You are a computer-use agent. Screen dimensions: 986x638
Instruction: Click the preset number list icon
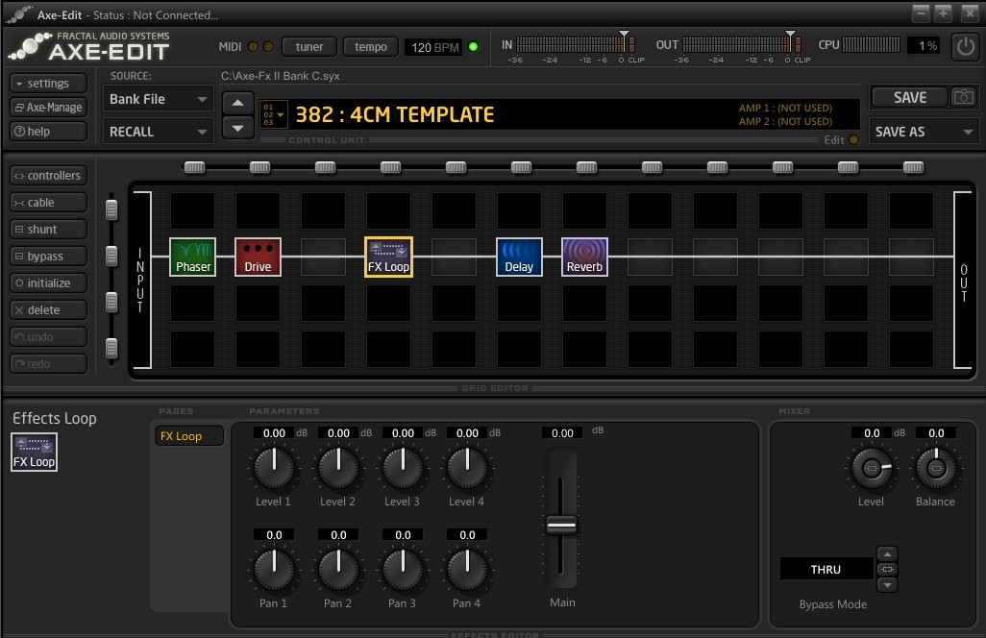274,114
